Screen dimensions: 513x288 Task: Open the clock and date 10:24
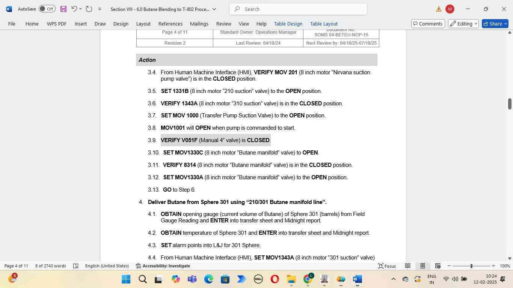tap(485, 279)
